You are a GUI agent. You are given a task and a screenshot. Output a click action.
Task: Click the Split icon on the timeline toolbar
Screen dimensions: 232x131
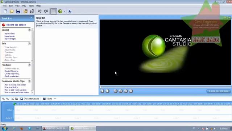click(17, 99)
